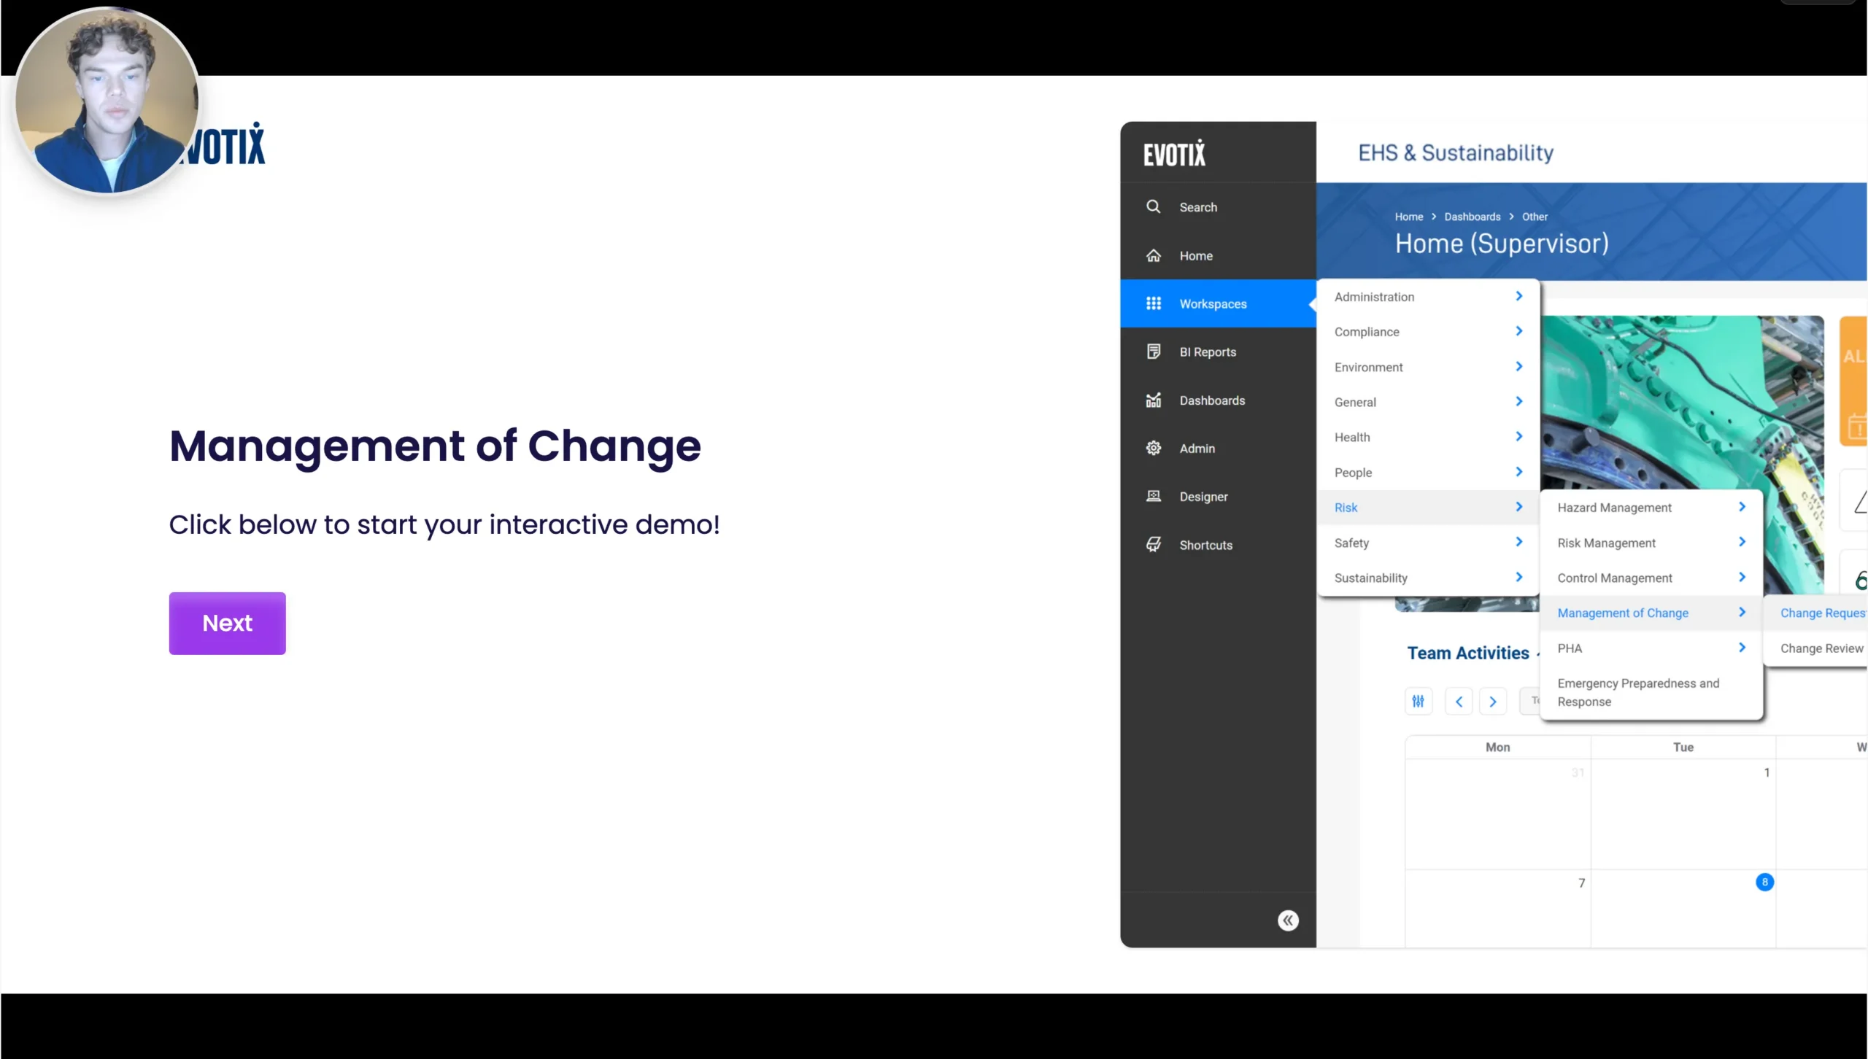Click the purple Next button
Screen dimensions: 1868x1059
pos(227,623)
